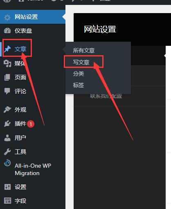
Task: Click the red update badge on 插件
Action: (31, 124)
